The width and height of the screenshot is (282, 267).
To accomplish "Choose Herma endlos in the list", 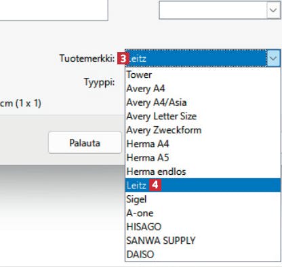I will [203, 171].
